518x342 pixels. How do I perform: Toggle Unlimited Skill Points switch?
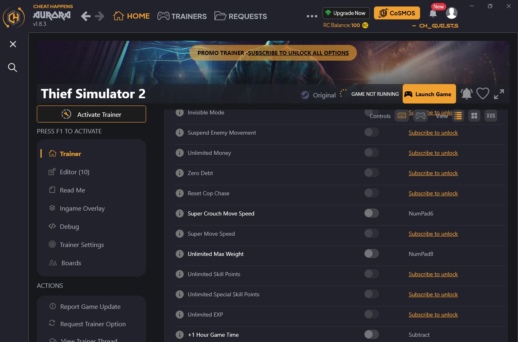[x=372, y=274]
